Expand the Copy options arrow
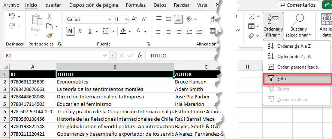This screenshot has width=332, height=139. pos(56,26)
